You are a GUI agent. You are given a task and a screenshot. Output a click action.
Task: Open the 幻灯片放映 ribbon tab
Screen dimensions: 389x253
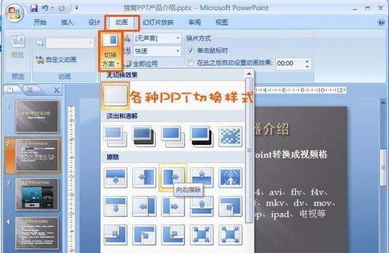[158, 23]
